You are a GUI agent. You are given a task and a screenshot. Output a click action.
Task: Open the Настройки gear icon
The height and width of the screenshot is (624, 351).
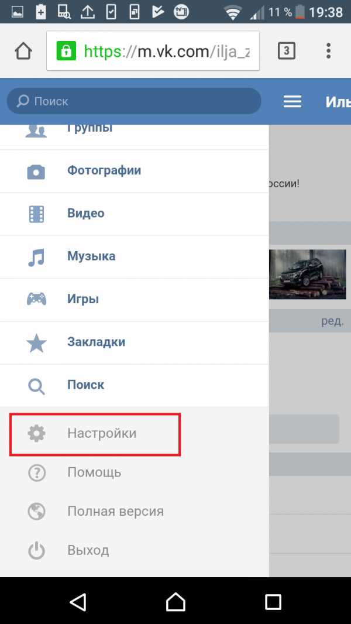(x=37, y=433)
